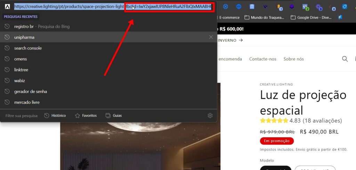Click the blue price tag extension icon
This screenshot has width=356, height=170.
tap(345, 7)
